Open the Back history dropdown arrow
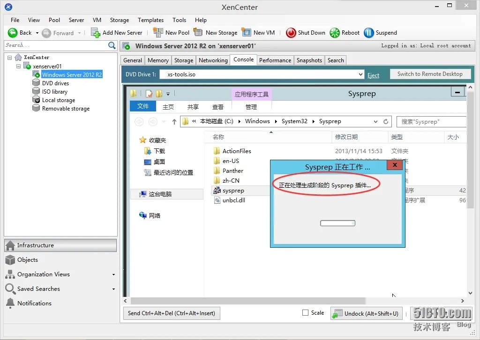Viewport: 480px width, 340px height. click(37, 33)
